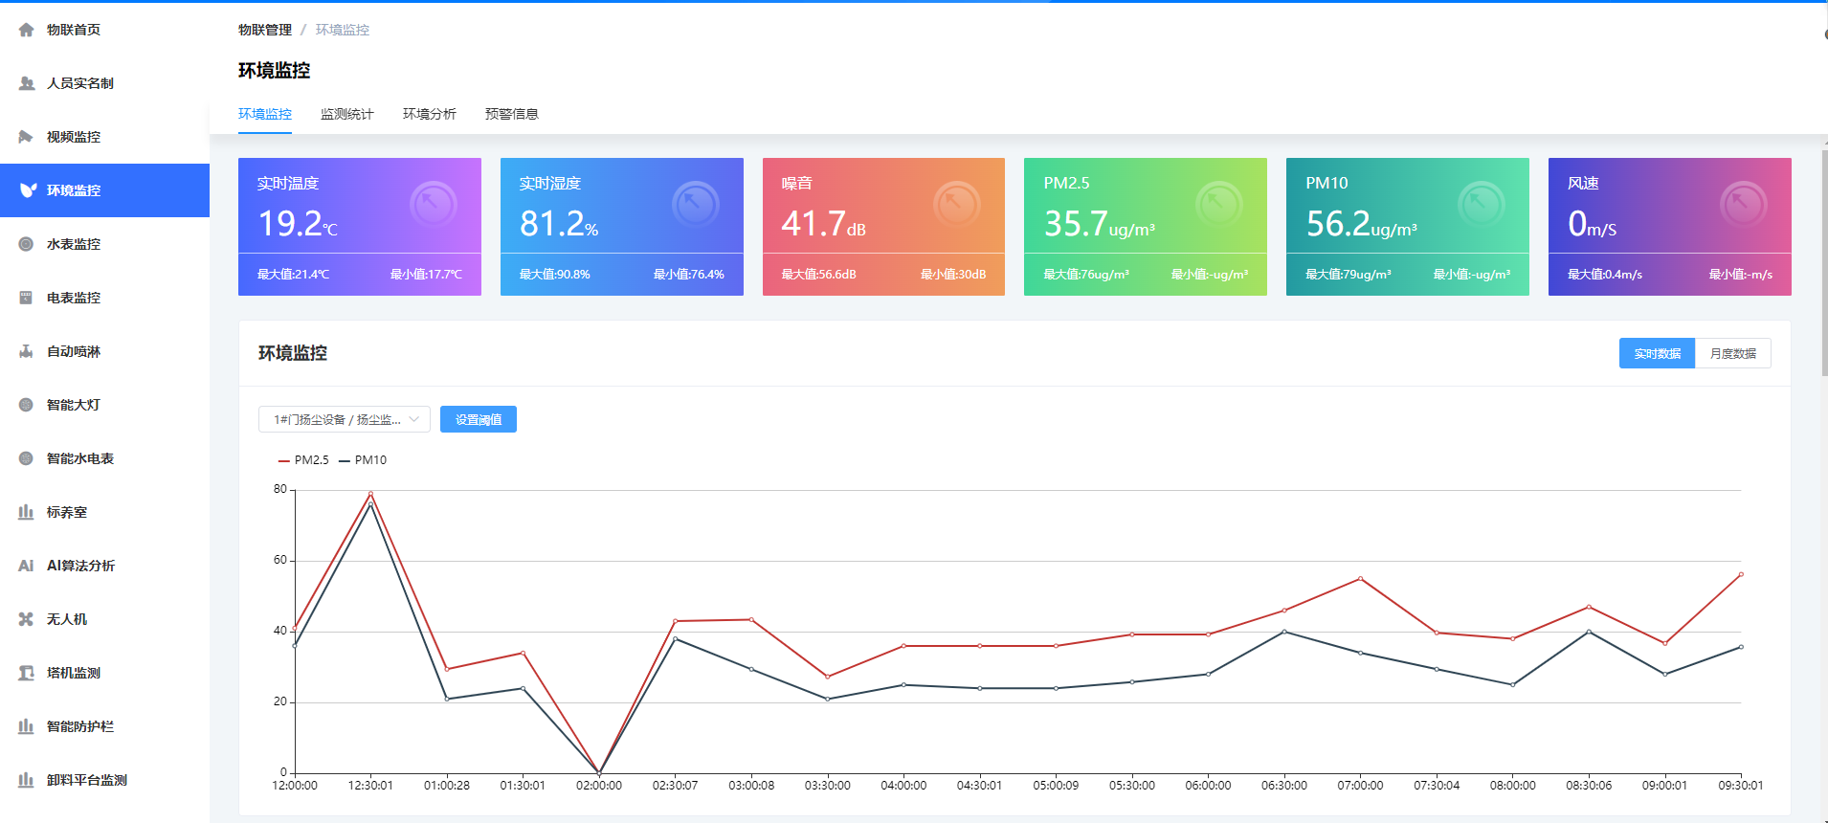Switch to the 预警信息 tab
Viewport: 1828px width, 823px height.
point(512,114)
